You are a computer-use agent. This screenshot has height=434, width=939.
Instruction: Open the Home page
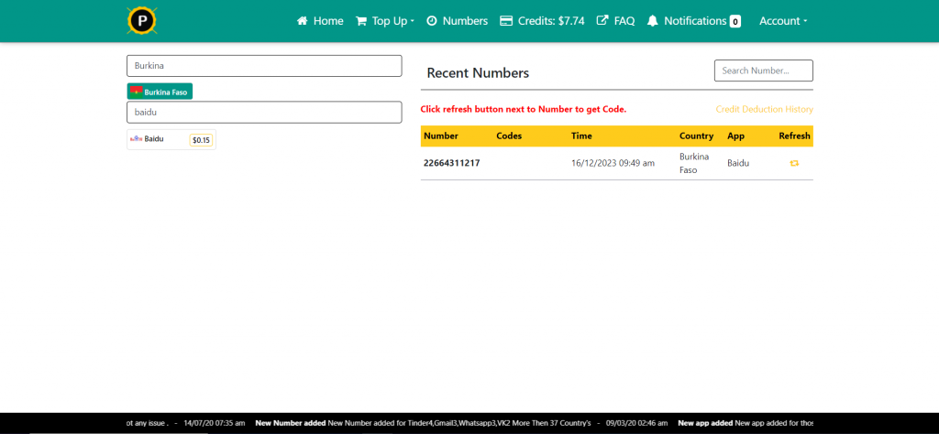coord(320,21)
